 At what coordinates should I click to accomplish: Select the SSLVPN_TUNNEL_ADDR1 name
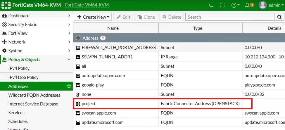coord(107,57)
